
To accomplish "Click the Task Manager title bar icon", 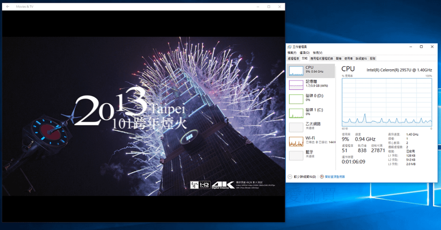I will [289, 47].
